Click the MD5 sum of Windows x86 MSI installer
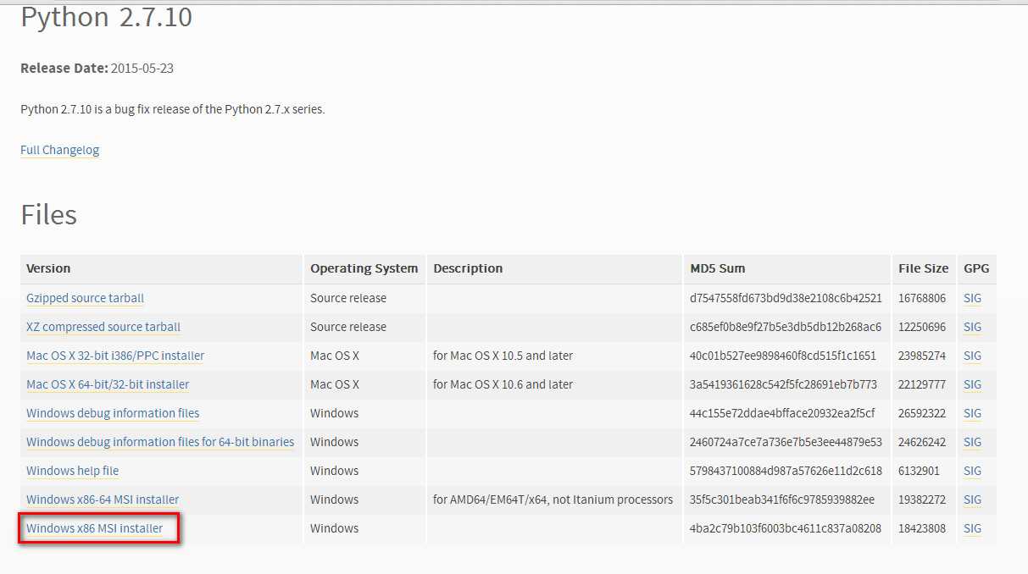Image resolution: width=1028 pixels, height=574 pixels. (x=786, y=528)
